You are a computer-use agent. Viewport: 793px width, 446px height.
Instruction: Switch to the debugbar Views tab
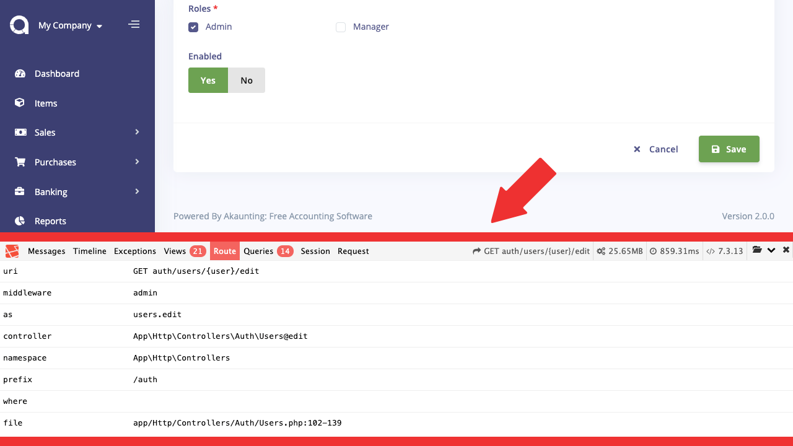(x=185, y=251)
